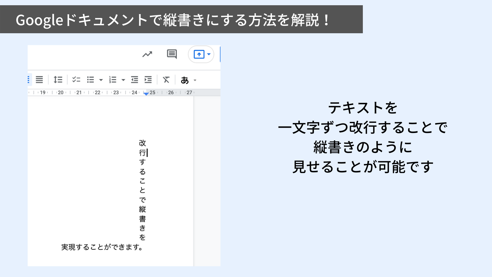Insert a bulleted list
Image resolution: width=492 pixels, height=277 pixels.
click(90, 80)
